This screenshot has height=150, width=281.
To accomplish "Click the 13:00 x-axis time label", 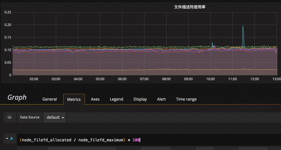I will click(x=277, y=79).
